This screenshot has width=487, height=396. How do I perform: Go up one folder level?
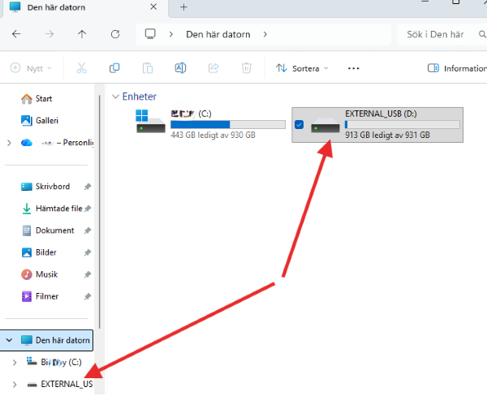click(82, 34)
